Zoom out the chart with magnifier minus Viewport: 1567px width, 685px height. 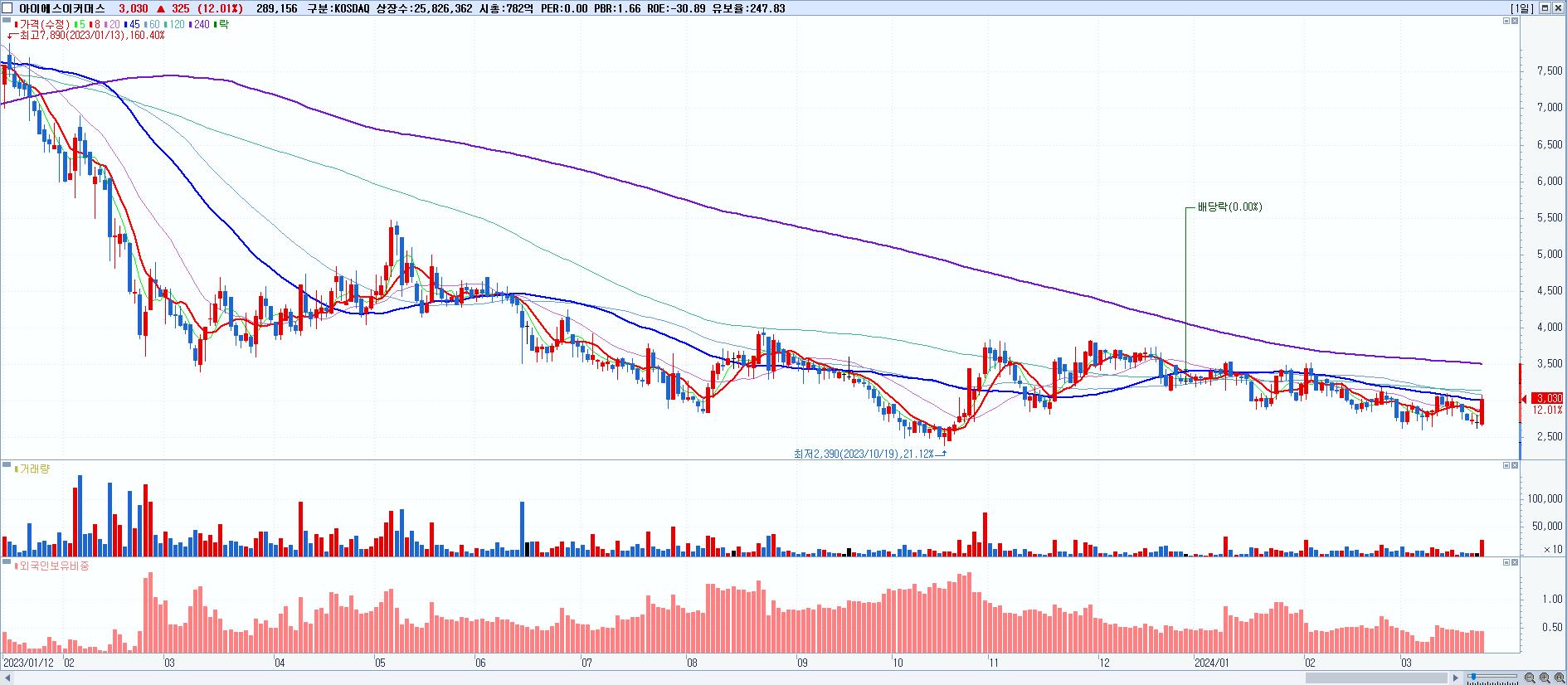(x=1530, y=678)
